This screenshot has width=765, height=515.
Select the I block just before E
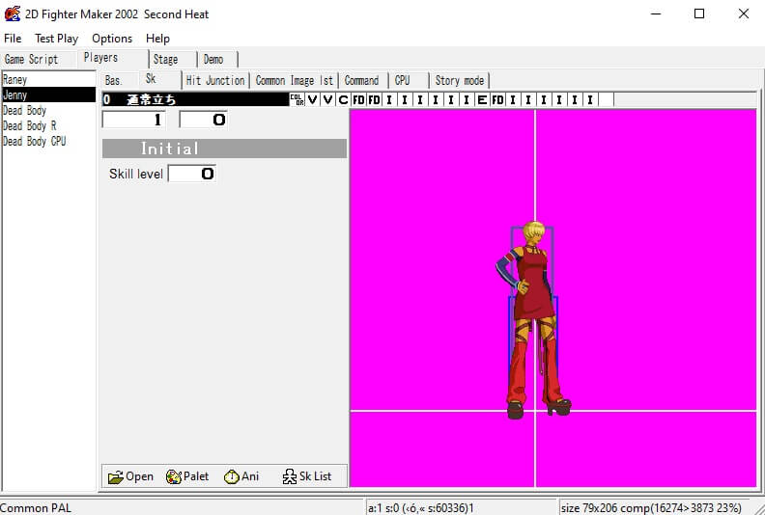coord(467,100)
